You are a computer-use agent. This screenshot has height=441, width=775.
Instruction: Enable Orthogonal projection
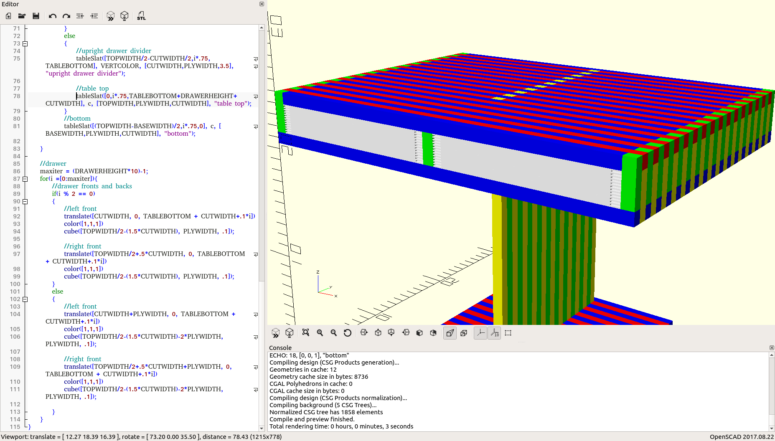point(464,333)
